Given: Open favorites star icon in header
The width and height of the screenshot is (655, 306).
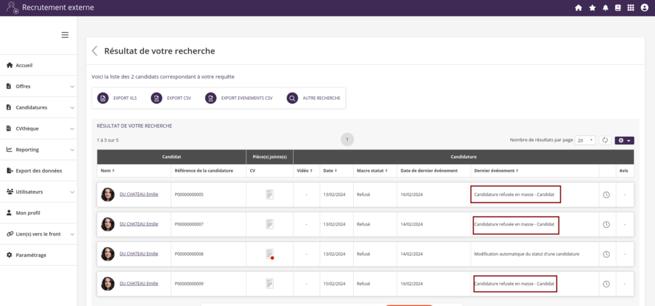Looking at the screenshot, I should click(592, 8).
